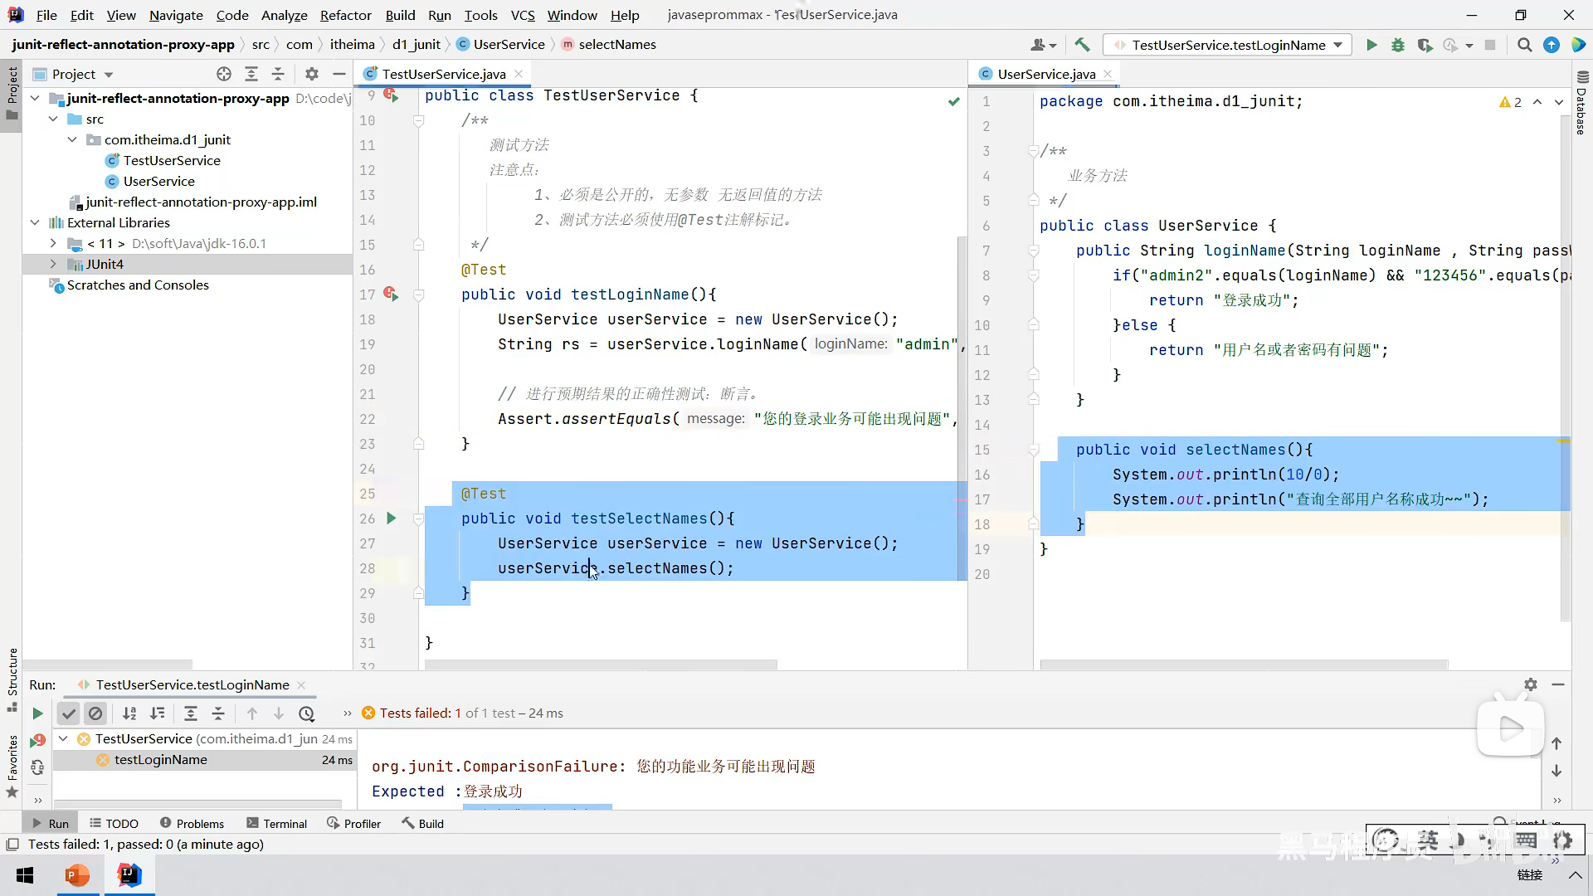Click Select Opened File target icon
Viewport: 1593px width, 896px height.
tap(224, 74)
